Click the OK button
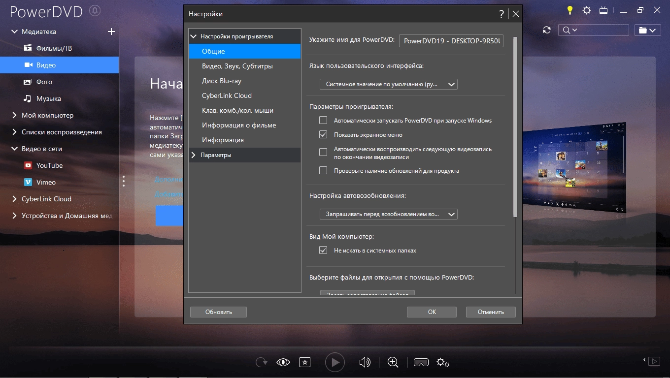Viewport: 670px width, 378px height. coord(432,312)
